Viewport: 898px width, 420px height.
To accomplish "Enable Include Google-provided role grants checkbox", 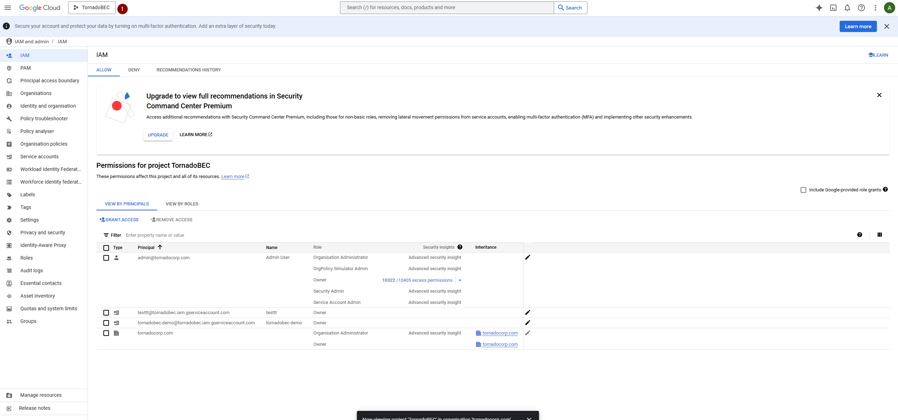I will pos(803,190).
